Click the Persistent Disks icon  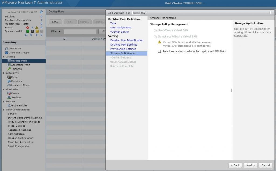click(x=9, y=85)
